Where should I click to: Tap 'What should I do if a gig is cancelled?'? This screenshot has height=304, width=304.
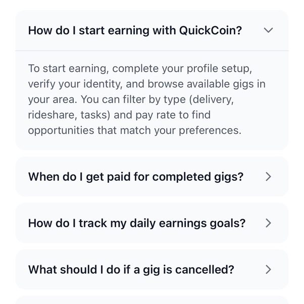[x=131, y=270]
